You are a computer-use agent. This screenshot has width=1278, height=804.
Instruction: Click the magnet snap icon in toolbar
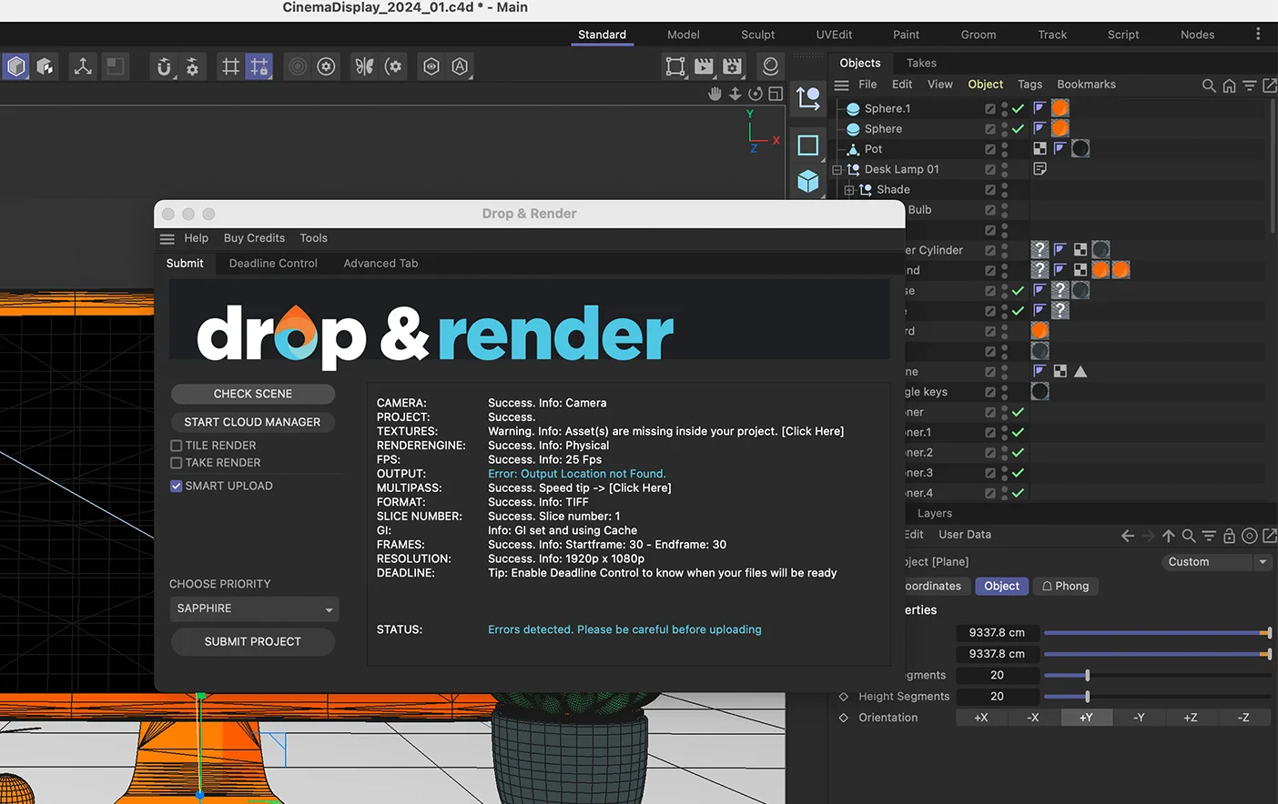(x=164, y=66)
